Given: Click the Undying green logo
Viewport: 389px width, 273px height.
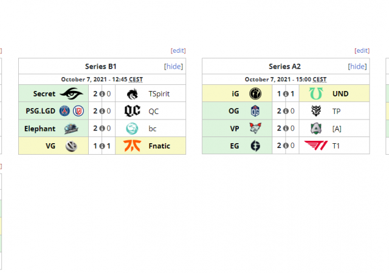Looking at the screenshot, I should (316, 94).
